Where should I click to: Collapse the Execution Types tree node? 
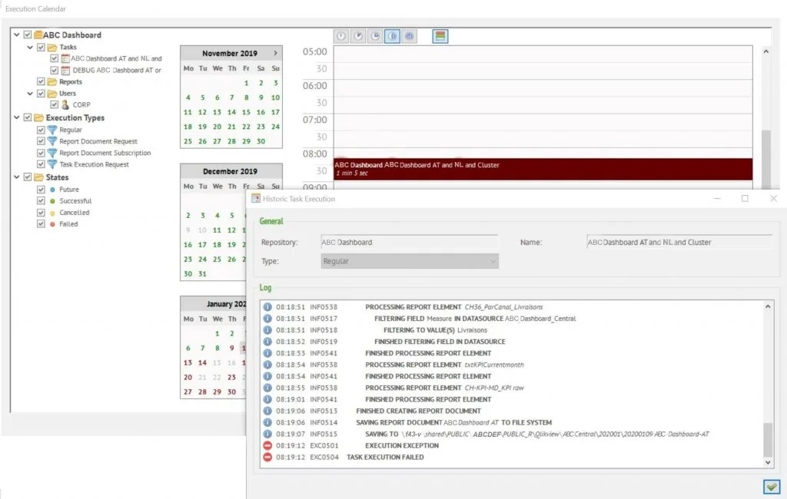(x=17, y=117)
